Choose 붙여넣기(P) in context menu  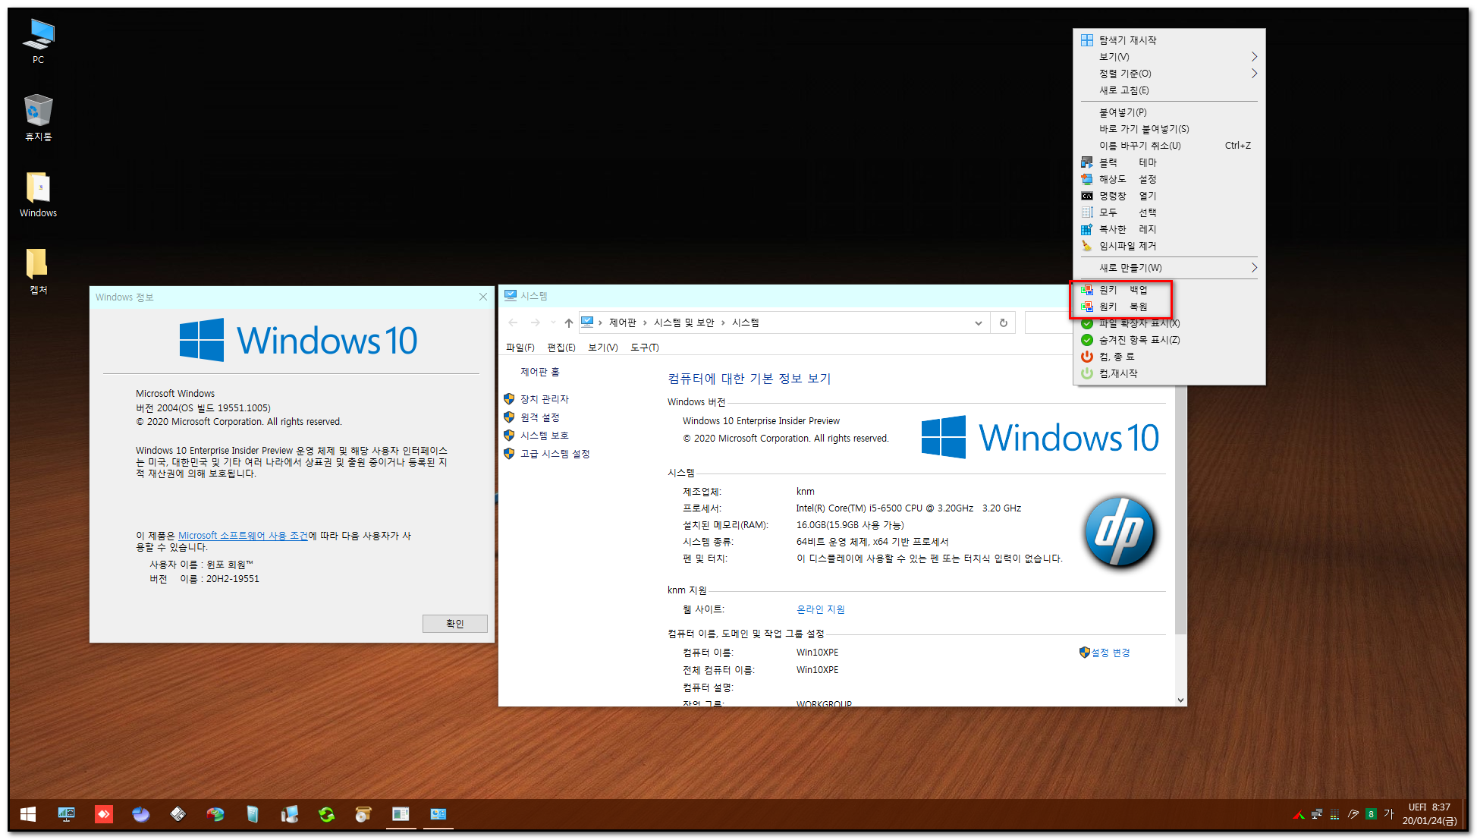(1169, 112)
